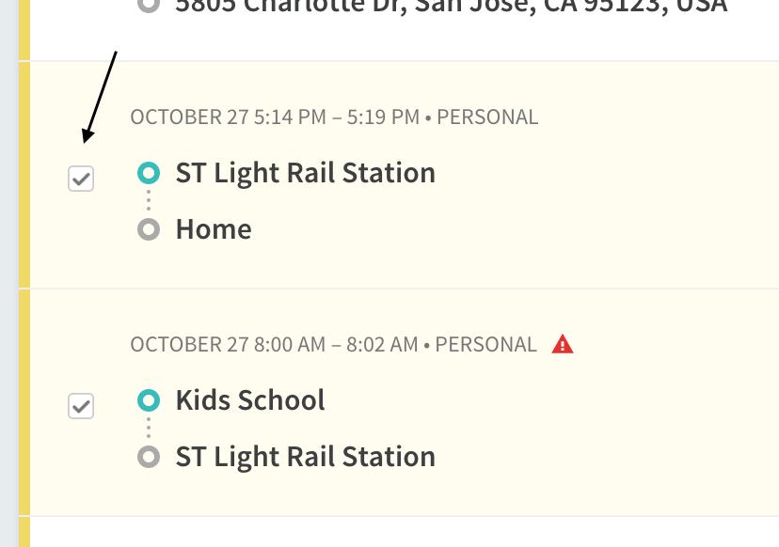Click teal origin marker of 5:14 PM trip
The height and width of the screenshot is (547, 779).
pos(149,173)
